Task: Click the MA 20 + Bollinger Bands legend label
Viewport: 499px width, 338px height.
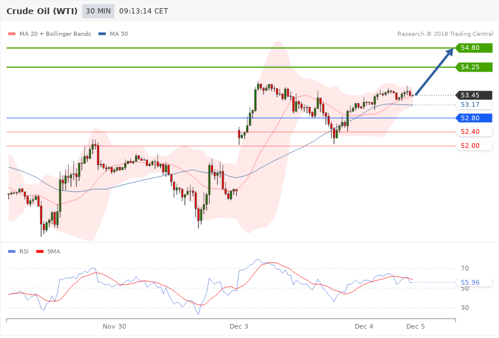Action: (x=55, y=34)
